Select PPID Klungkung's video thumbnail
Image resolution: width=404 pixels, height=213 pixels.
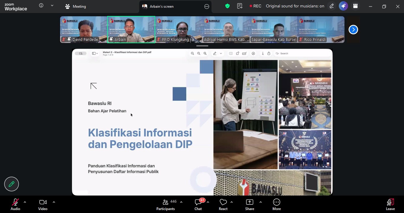pos(179,30)
